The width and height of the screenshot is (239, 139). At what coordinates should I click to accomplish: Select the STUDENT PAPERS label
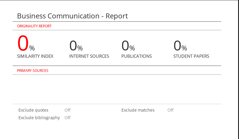pos(191,56)
